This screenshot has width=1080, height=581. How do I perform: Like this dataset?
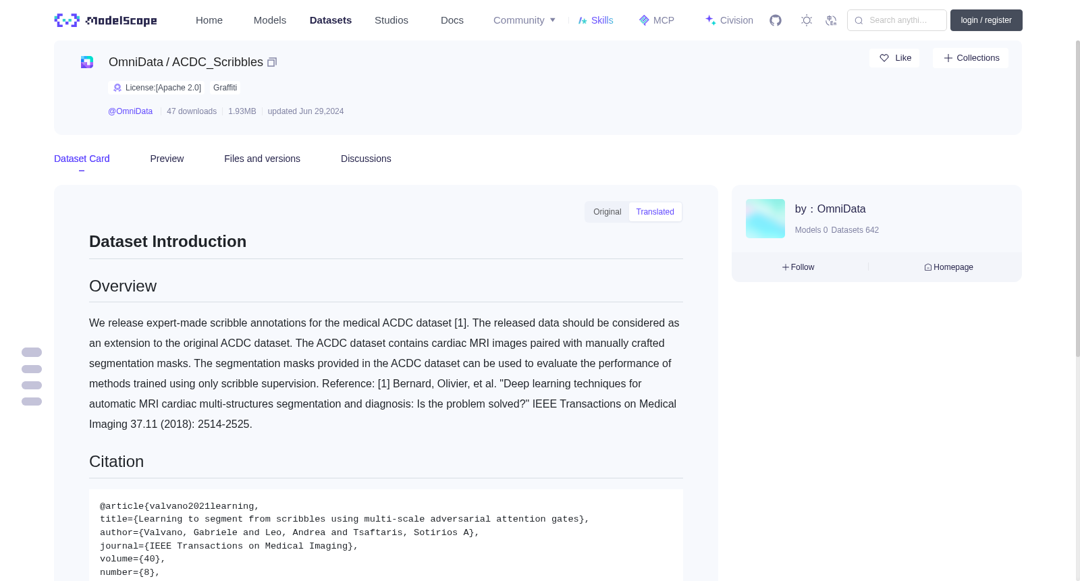tap(894, 58)
